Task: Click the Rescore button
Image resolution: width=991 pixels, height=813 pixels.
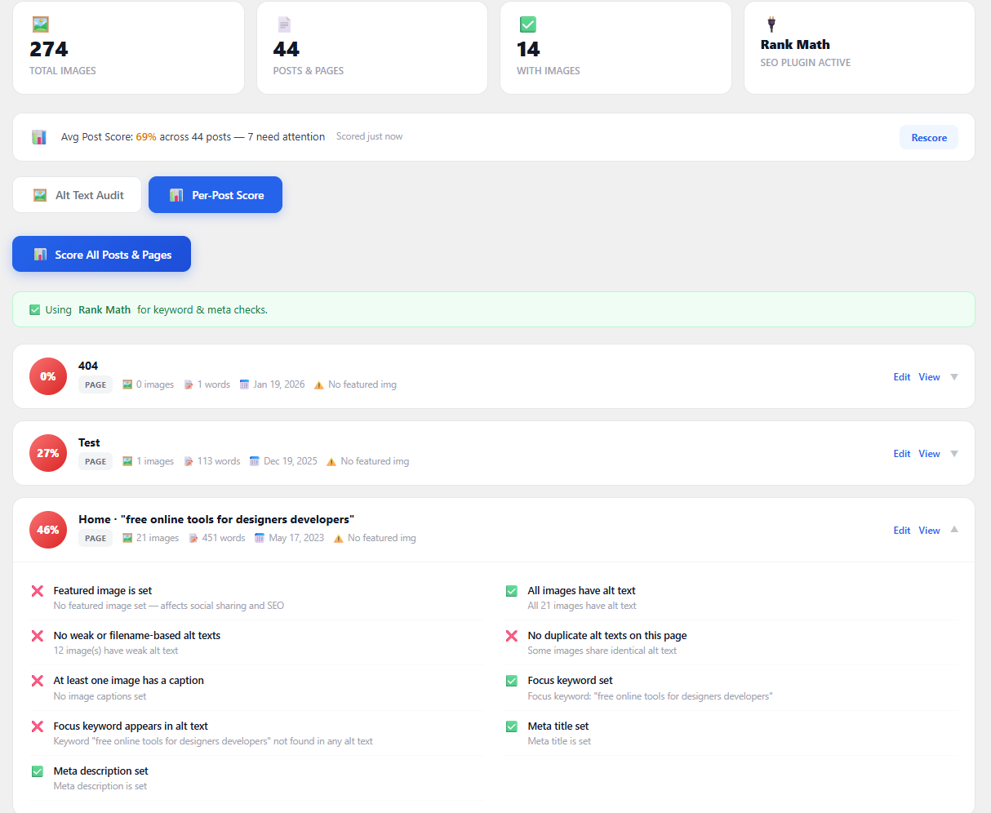Action: 929,137
